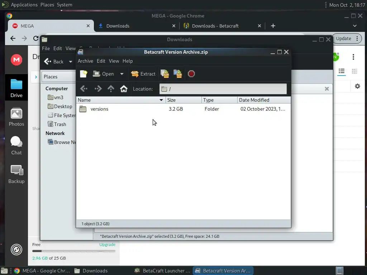Expand the Back history dropdown in Downloads window

(71, 62)
